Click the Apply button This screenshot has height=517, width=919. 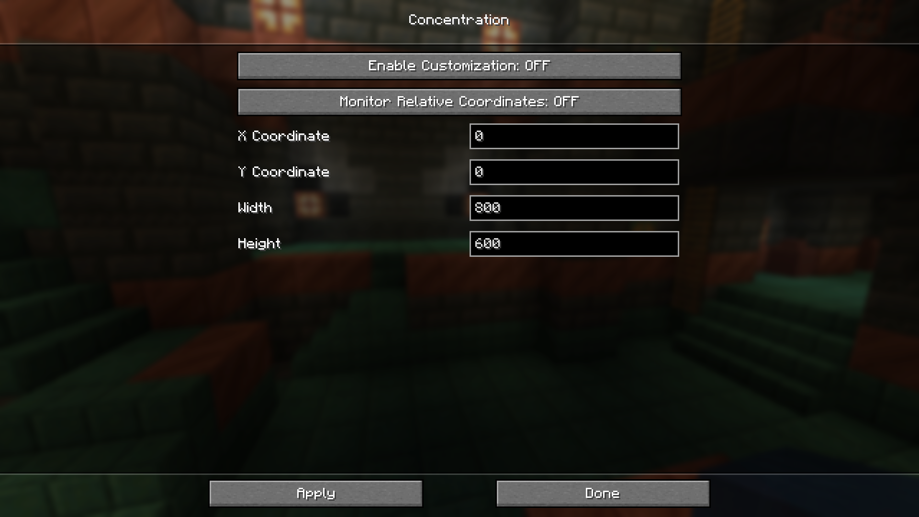coord(315,493)
